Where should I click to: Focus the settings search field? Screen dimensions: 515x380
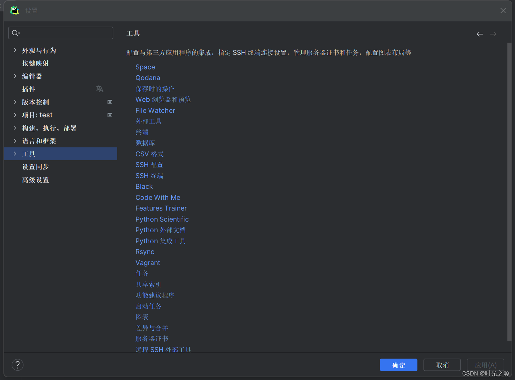click(x=61, y=33)
